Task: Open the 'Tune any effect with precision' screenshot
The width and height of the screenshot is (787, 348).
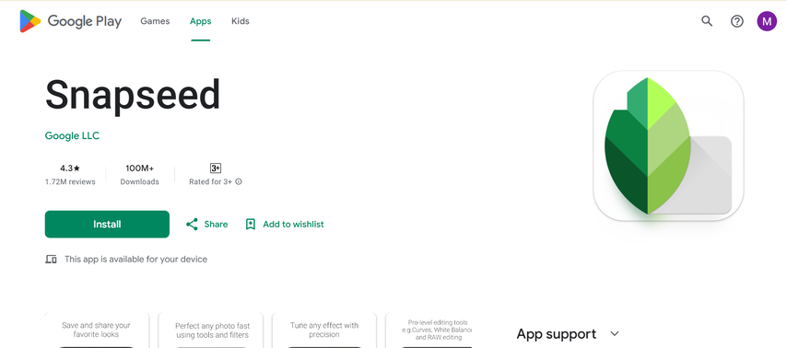Action: tap(324, 330)
